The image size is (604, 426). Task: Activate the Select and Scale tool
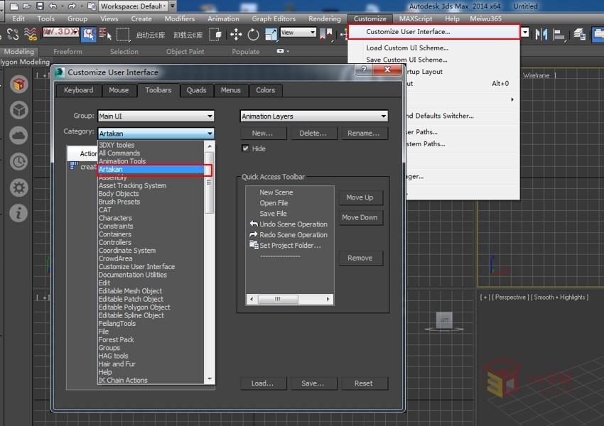click(x=271, y=34)
